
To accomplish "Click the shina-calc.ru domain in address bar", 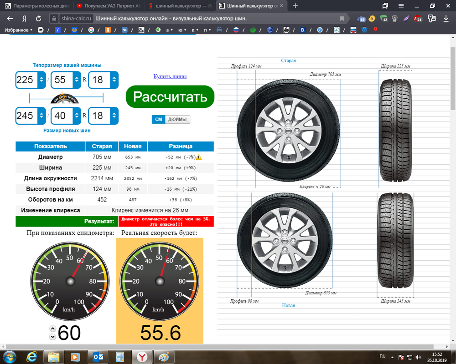I will tap(76, 19).
